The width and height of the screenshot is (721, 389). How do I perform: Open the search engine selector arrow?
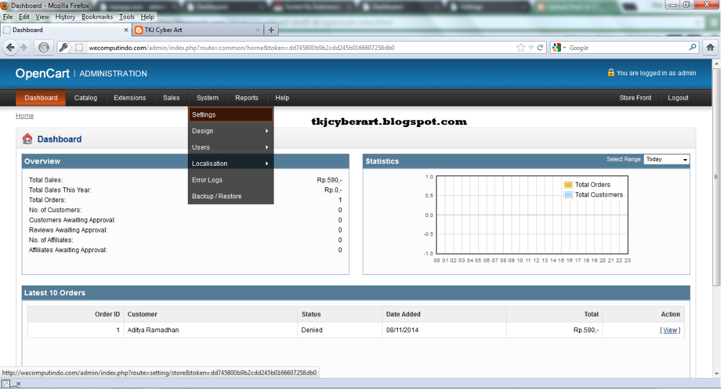point(565,47)
